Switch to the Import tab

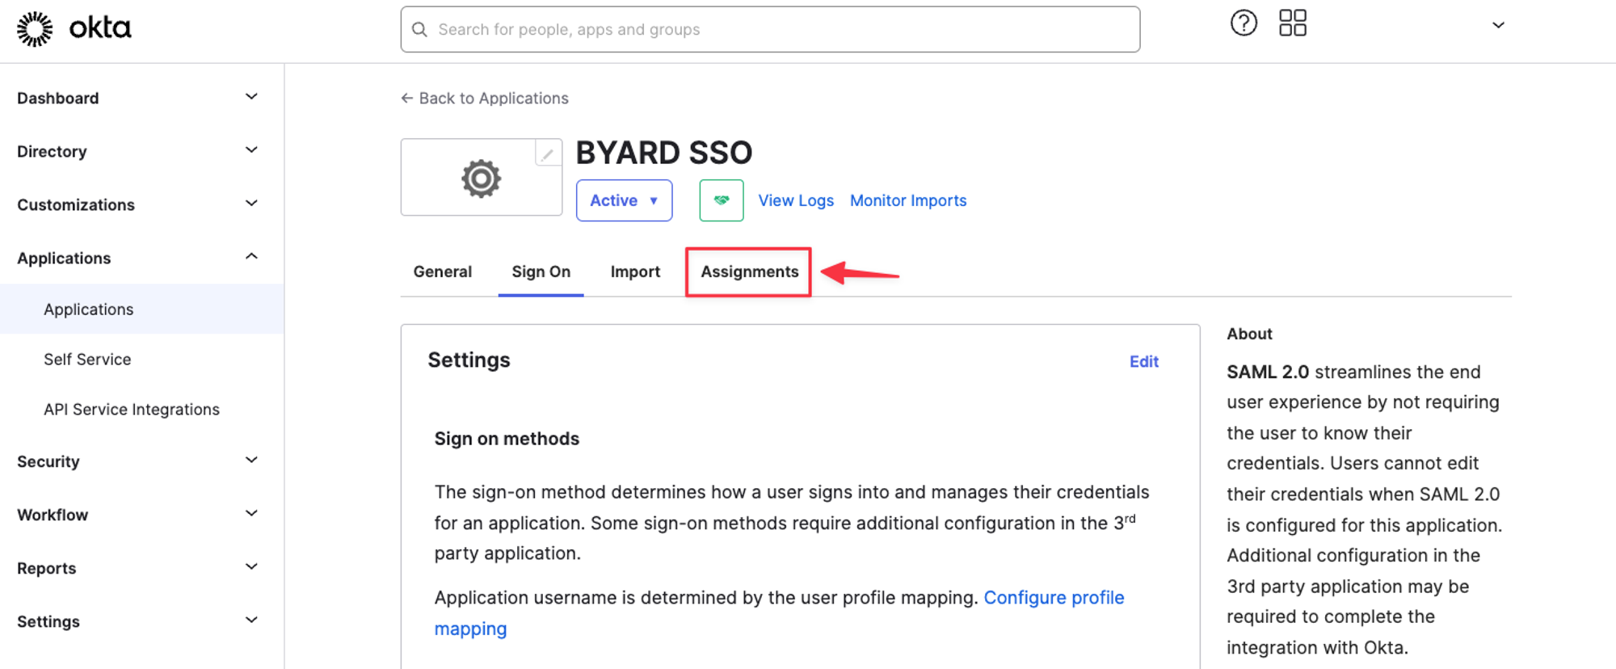coord(635,271)
